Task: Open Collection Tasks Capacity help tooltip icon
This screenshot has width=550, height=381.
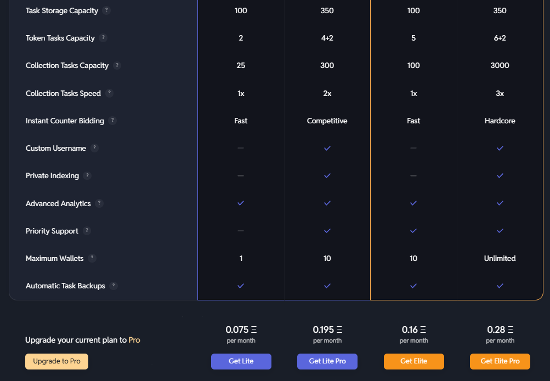Action: click(117, 65)
